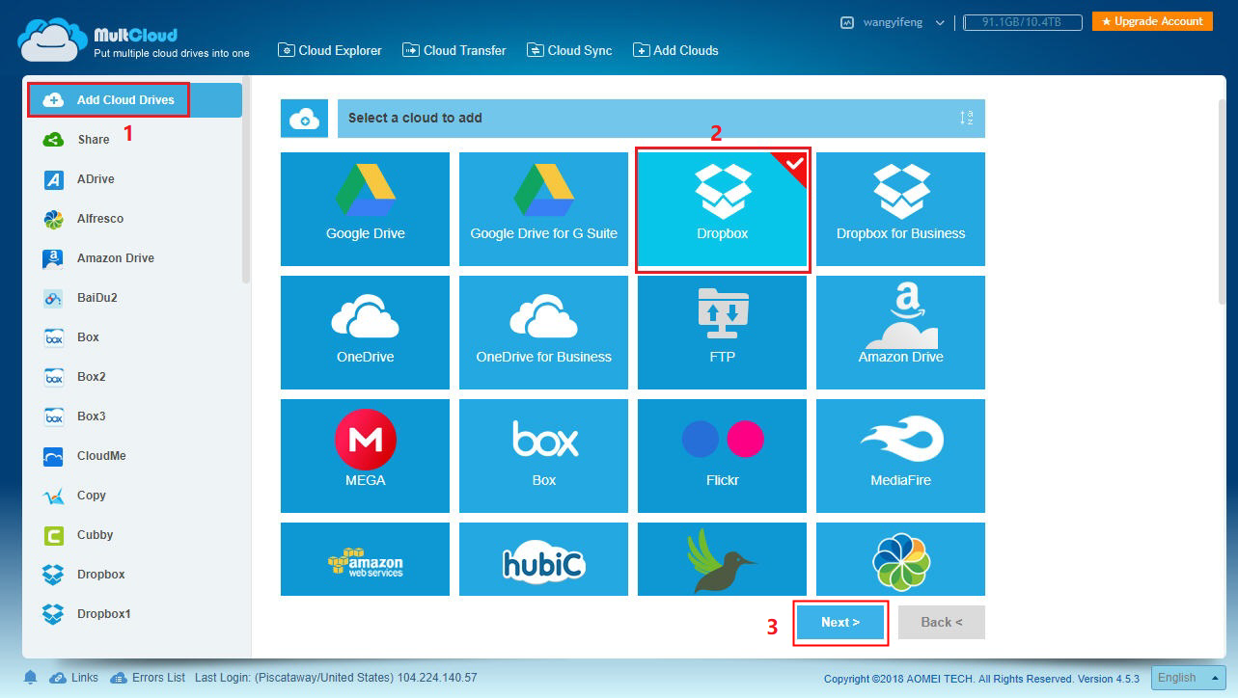Select the Amazon Web Services tile
The image size is (1238, 698).
coord(365,559)
